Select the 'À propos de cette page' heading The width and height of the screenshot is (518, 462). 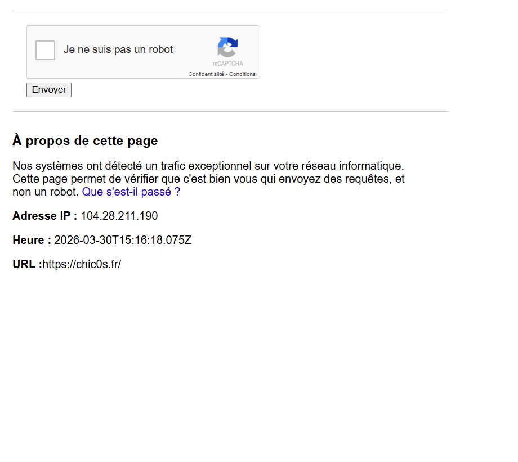pyautogui.click(x=84, y=141)
